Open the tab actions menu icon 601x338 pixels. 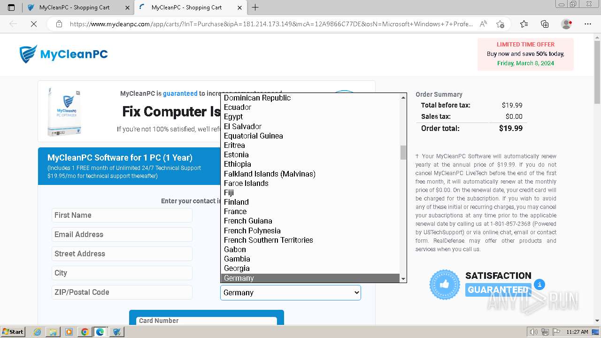coord(11,8)
